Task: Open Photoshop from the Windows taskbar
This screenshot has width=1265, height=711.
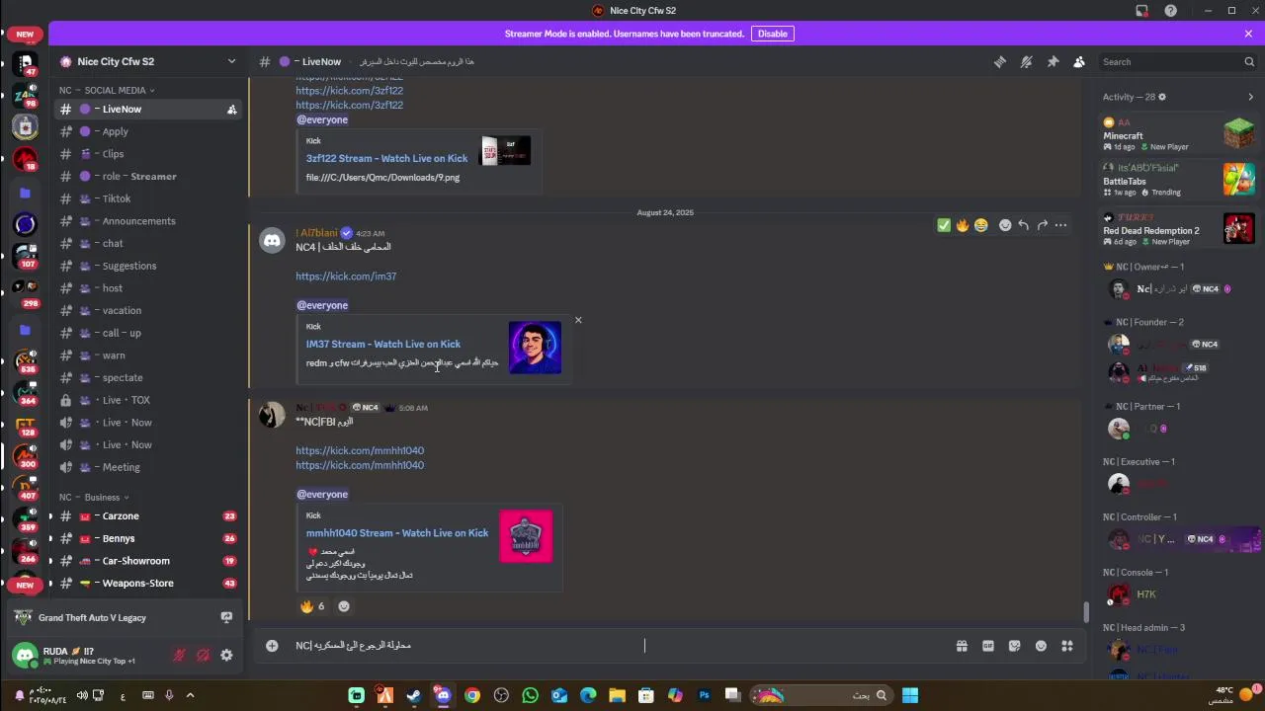Action: [x=704, y=695]
